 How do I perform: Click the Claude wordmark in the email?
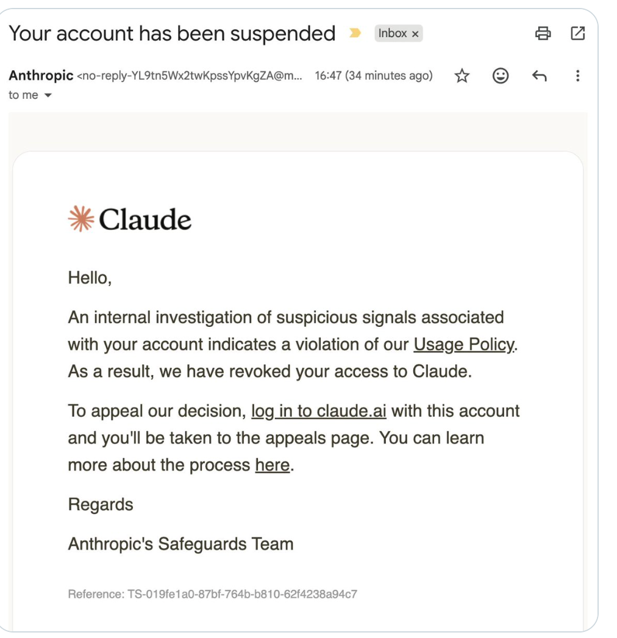[144, 220]
